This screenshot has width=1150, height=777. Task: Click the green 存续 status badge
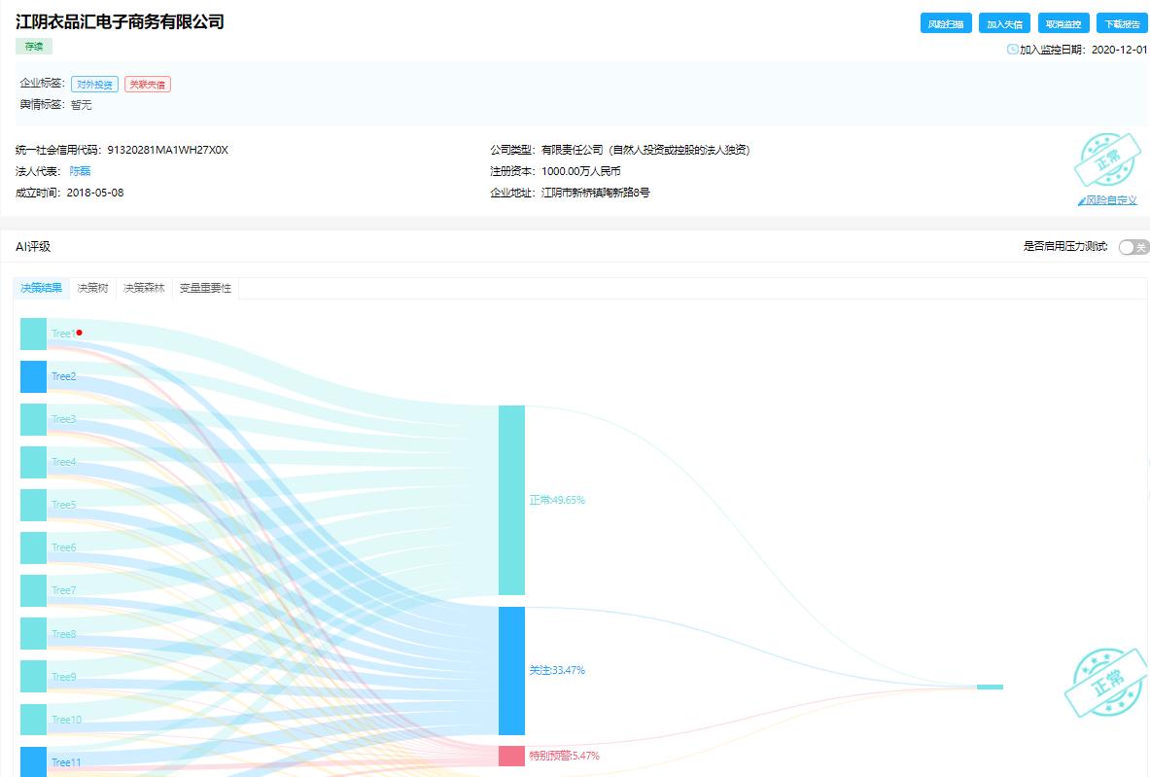pos(34,47)
